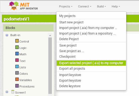This screenshot has width=139, height=96.
Task: Choose Export selected project (.aia) to my computer
Action: [x=91, y=63]
